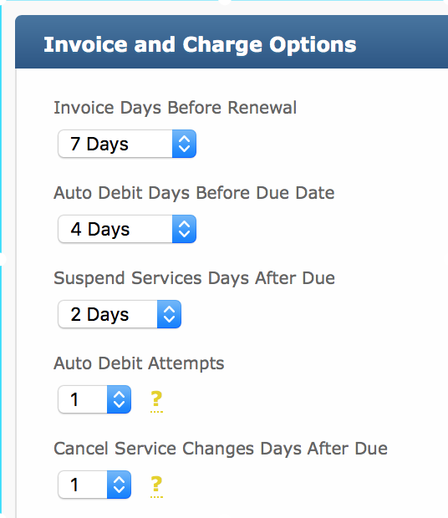Viewport: 448px width, 518px height.
Task: Click blue arrows on the 2 Days selector
Action: click(169, 314)
